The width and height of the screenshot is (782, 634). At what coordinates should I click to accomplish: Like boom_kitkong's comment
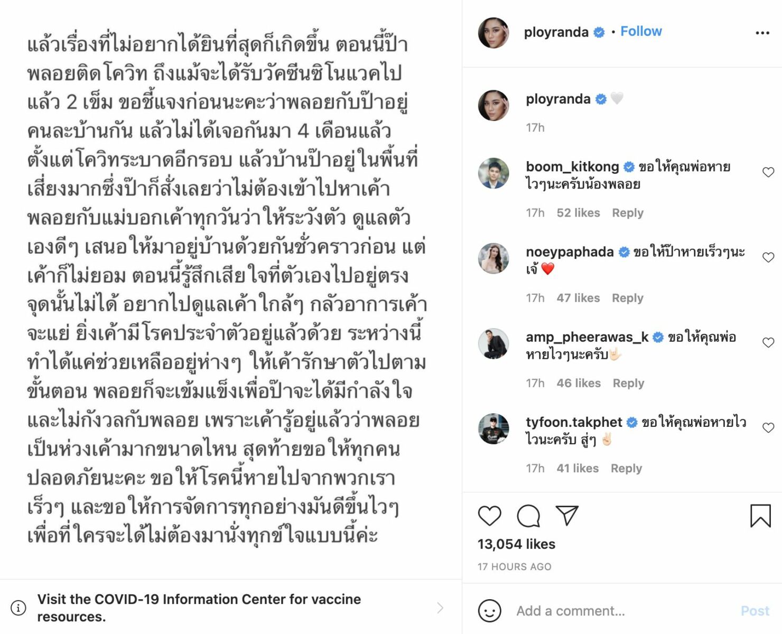click(768, 172)
